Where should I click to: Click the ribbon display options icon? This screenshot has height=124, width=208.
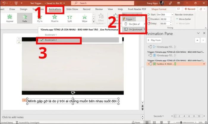click(x=178, y=3)
